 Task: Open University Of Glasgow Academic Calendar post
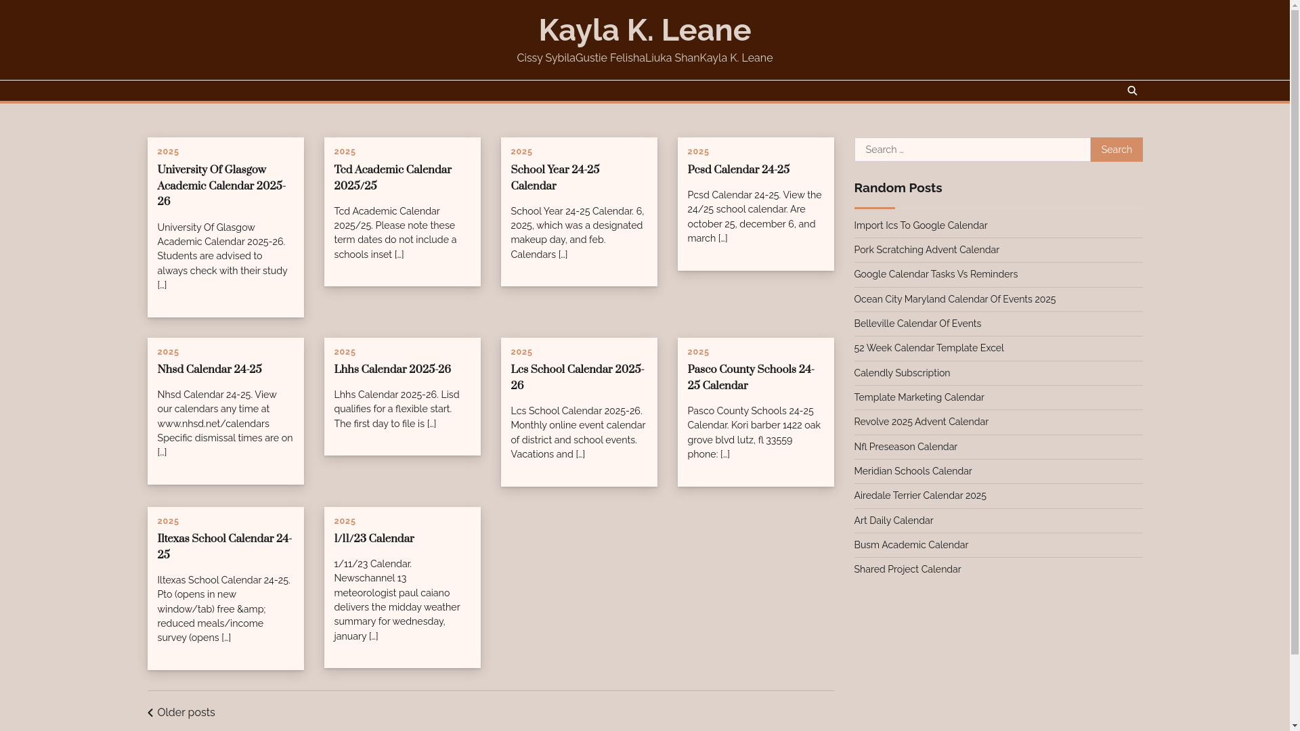tap(221, 186)
